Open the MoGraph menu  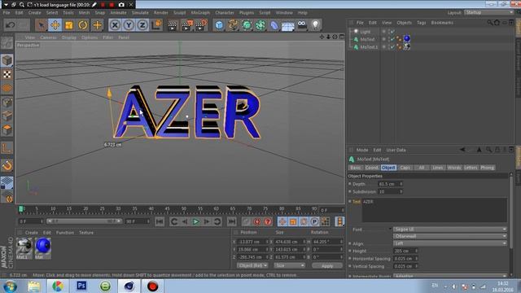200,13
